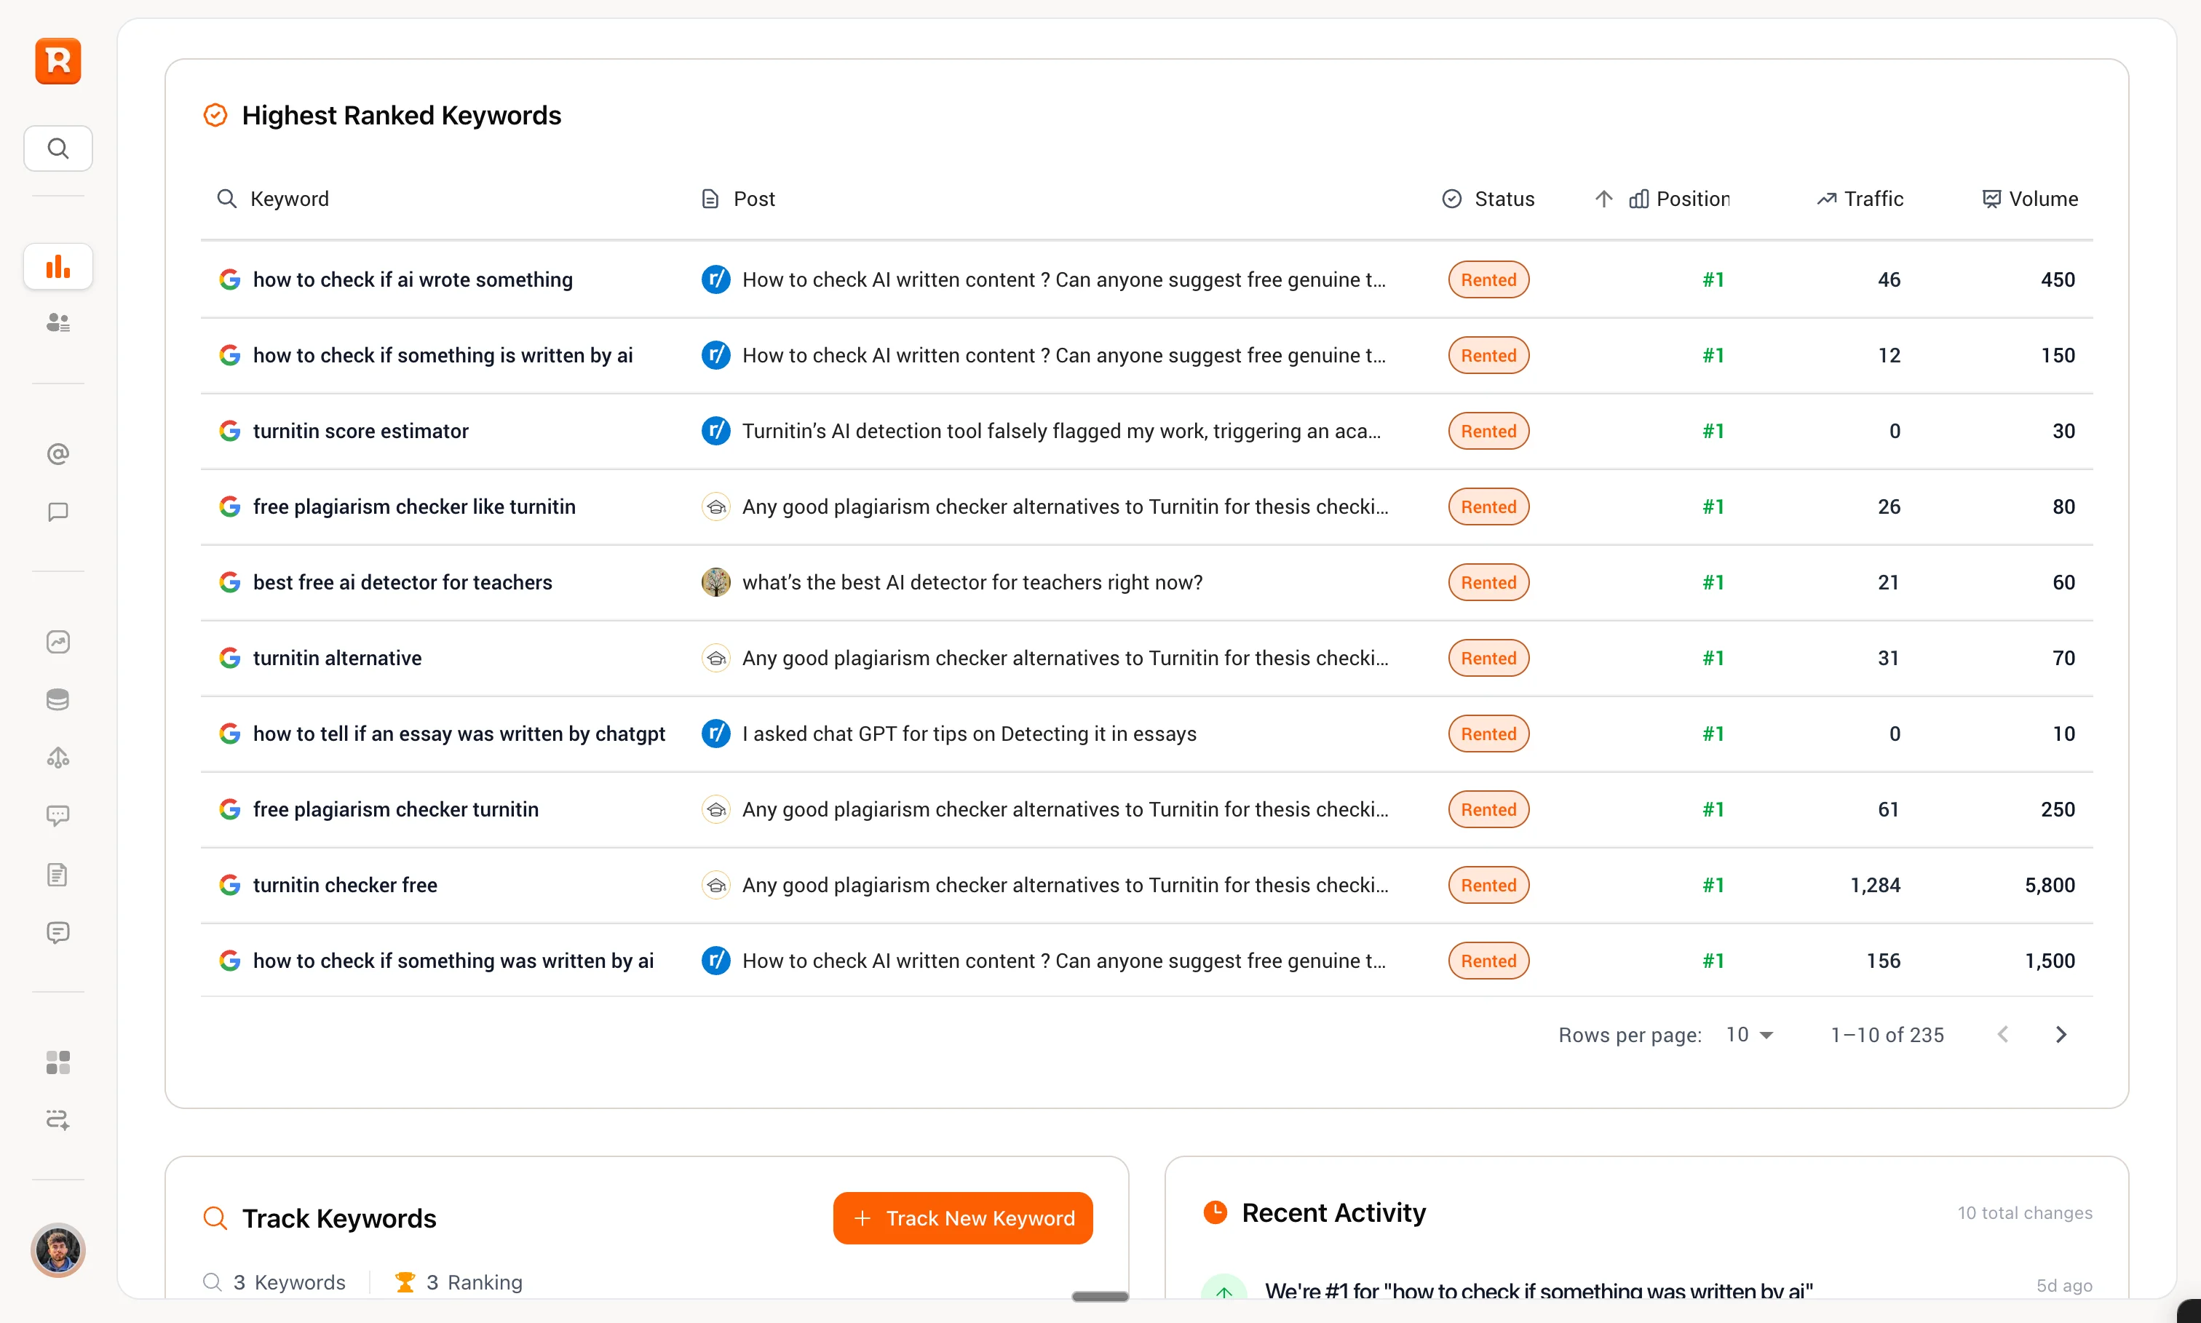Screen dimensions: 2201x1323
Task: Open the database stack sidebar icon
Action: (x=58, y=700)
